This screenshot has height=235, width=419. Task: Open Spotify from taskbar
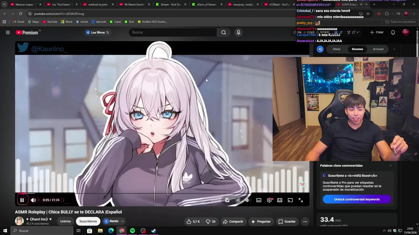pos(132,231)
